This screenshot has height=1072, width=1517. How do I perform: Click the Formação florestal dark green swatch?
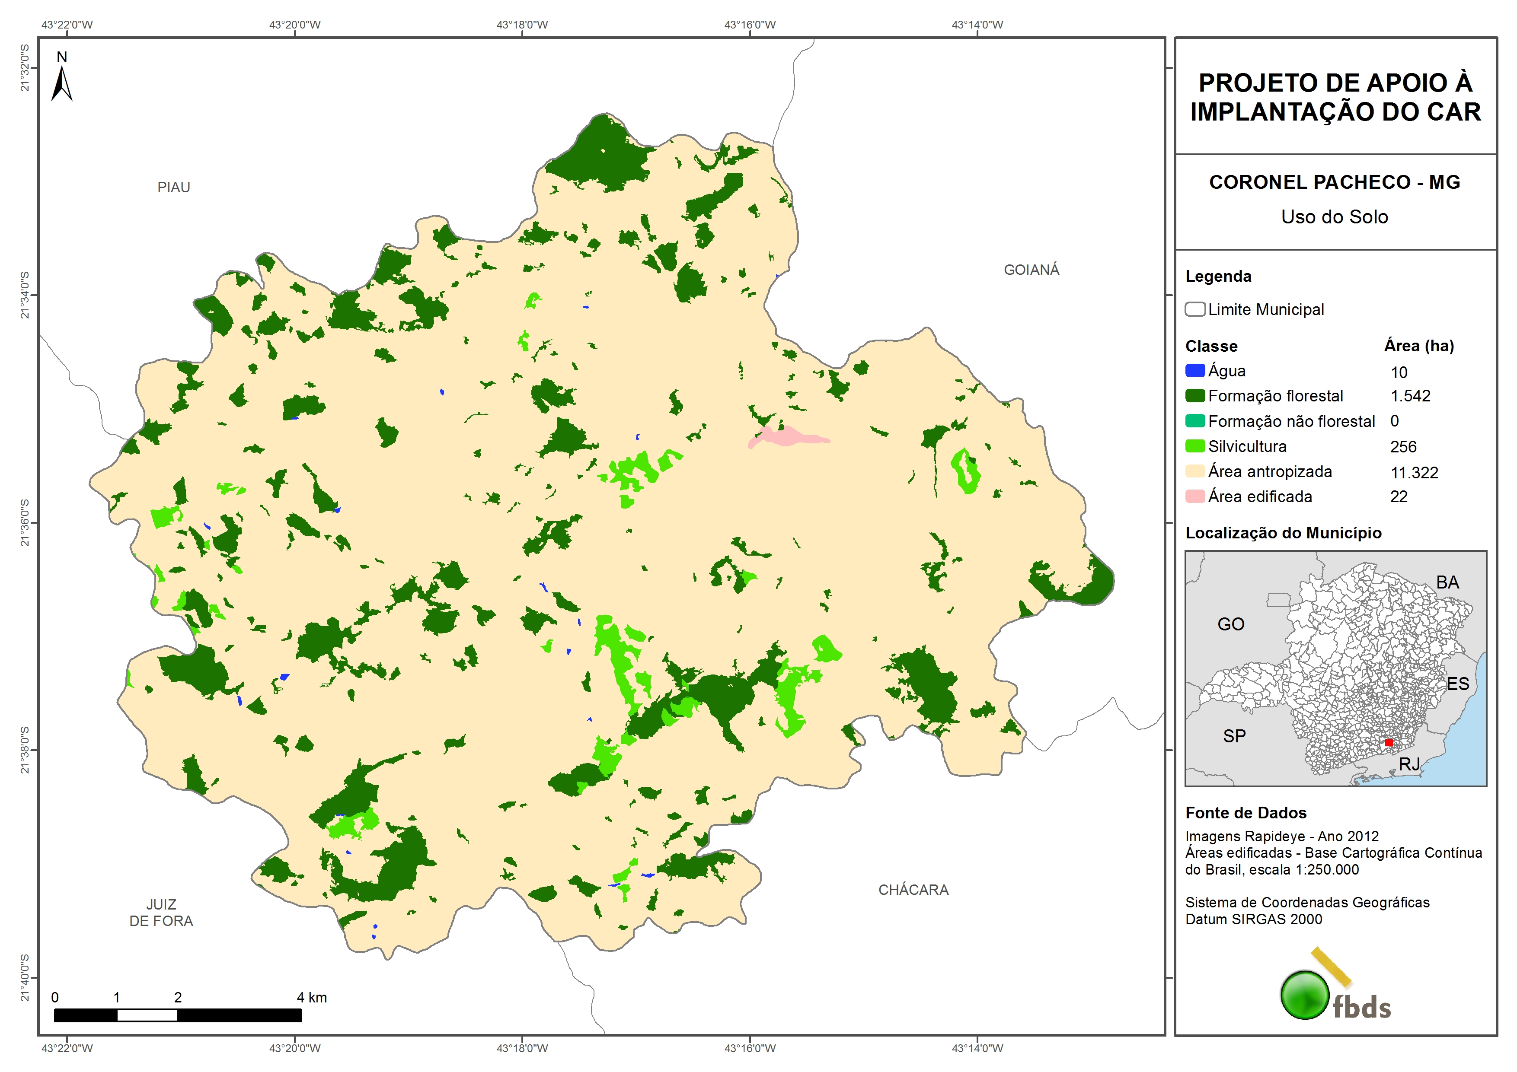[1194, 396]
